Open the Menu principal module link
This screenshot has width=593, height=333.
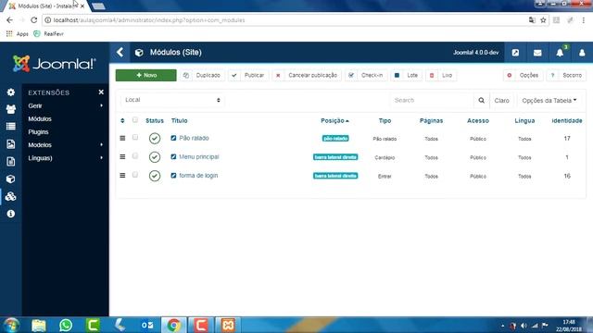click(199, 156)
